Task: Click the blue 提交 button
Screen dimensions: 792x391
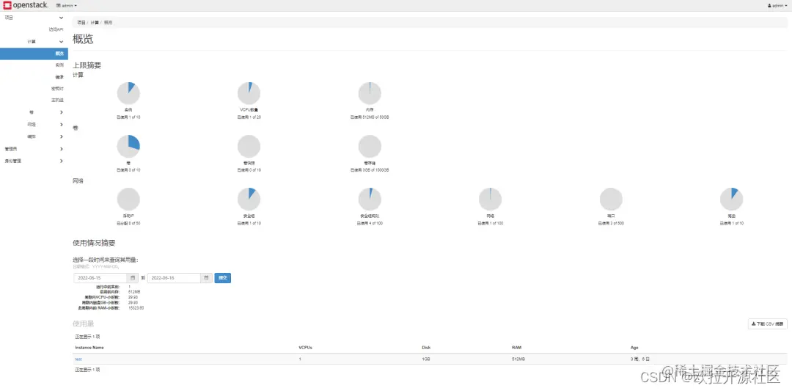Action: coord(223,278)
